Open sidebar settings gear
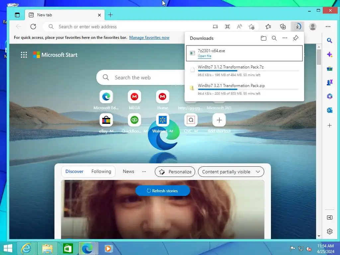The height and width of the screenshot is (255, 340). pos(330,231)
